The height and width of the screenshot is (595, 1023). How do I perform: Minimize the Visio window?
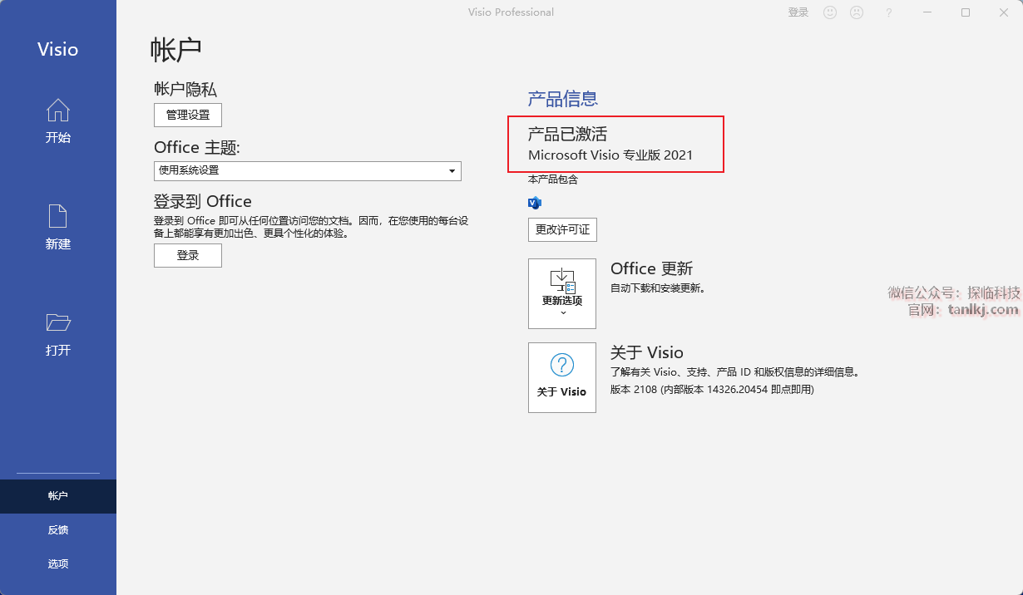[x=927, y=12]
